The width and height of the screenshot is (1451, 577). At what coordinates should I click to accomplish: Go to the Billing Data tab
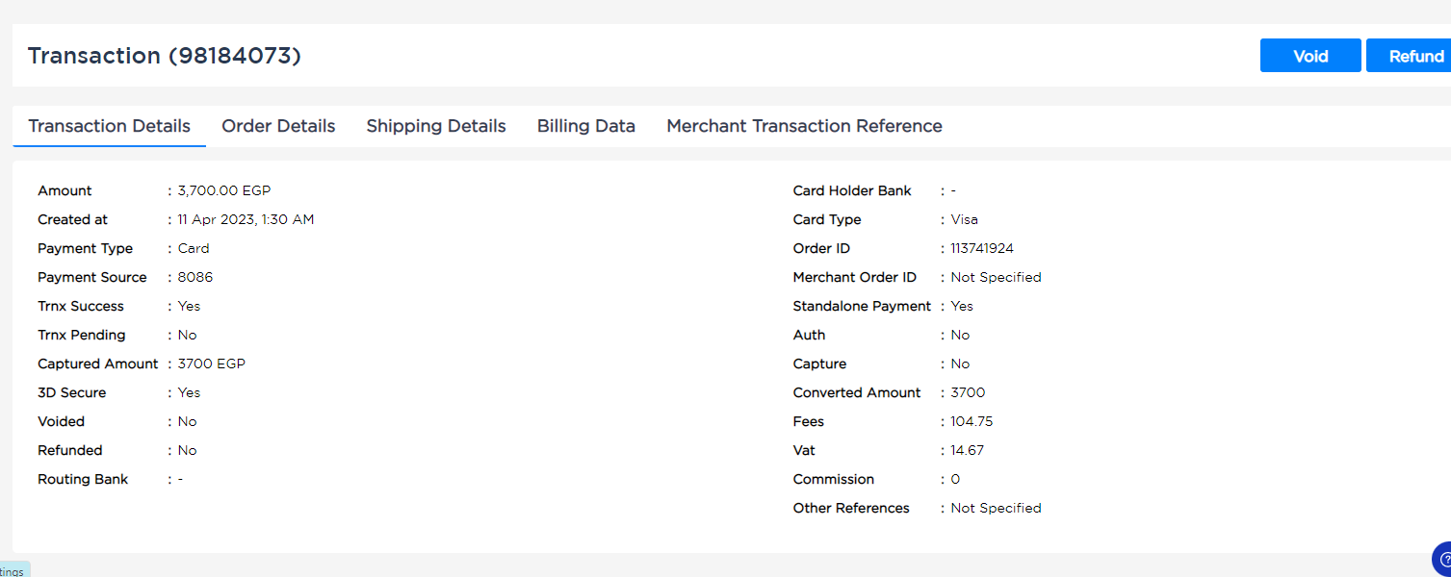point(586,126)
